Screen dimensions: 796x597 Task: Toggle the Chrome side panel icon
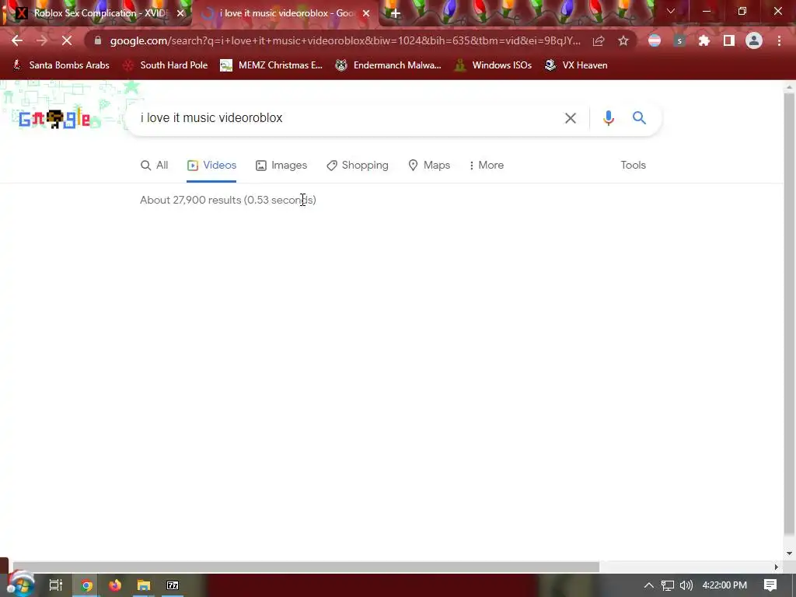click(x=729, y=40)
